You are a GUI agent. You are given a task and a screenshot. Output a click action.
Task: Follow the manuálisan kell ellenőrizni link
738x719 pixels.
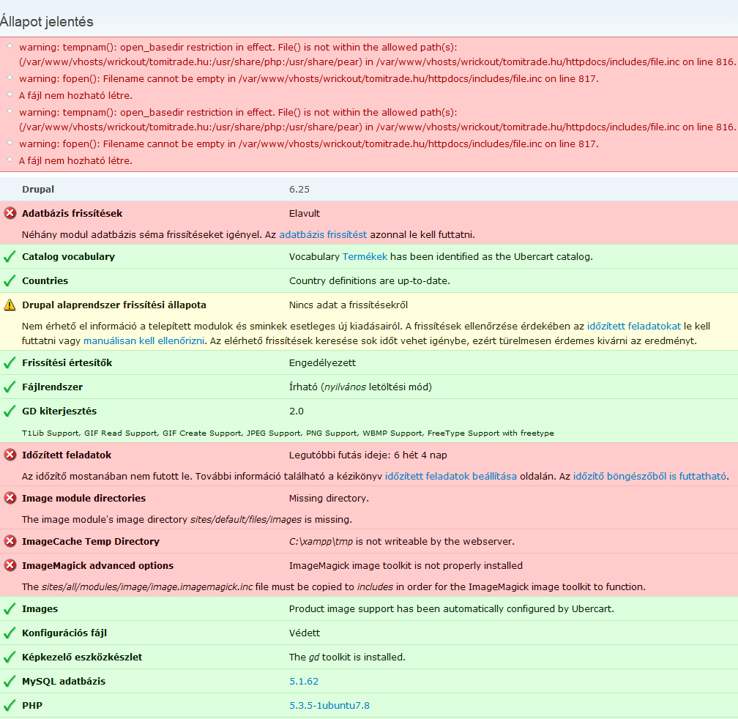tap(144, 340)
